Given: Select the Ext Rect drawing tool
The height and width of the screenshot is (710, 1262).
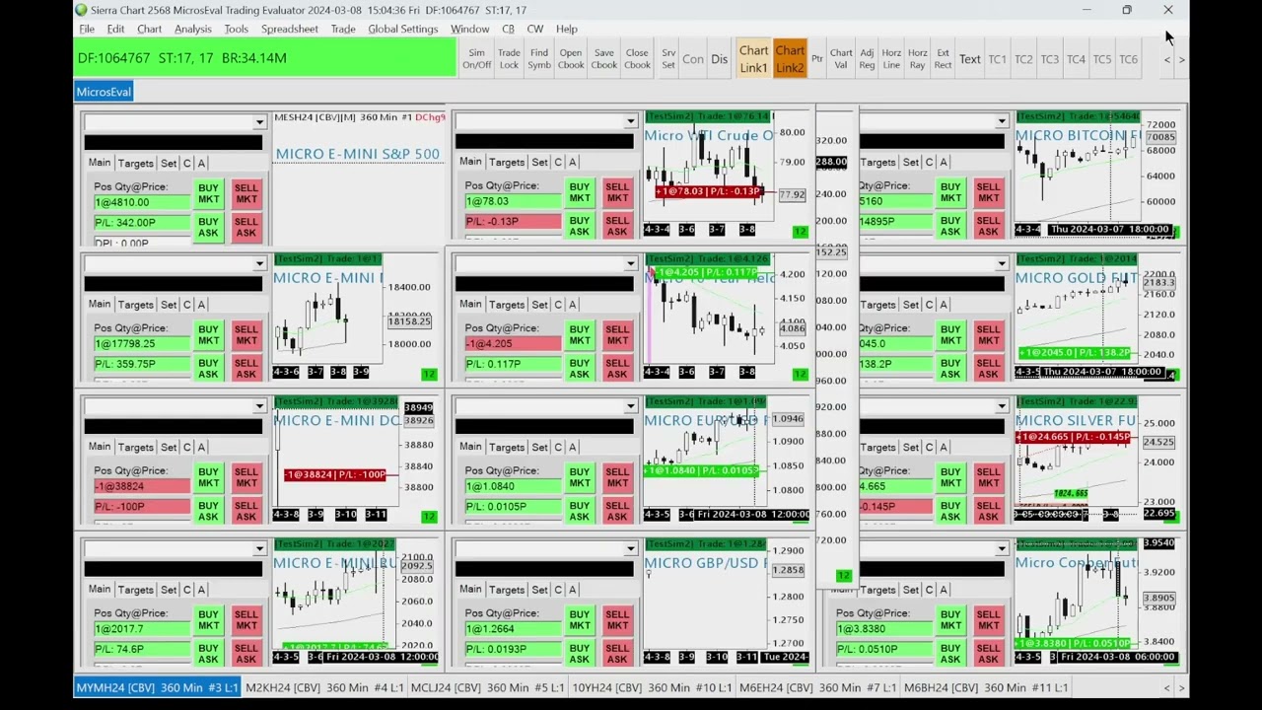Looking at the screenshot, I should [x=944, y=59].
